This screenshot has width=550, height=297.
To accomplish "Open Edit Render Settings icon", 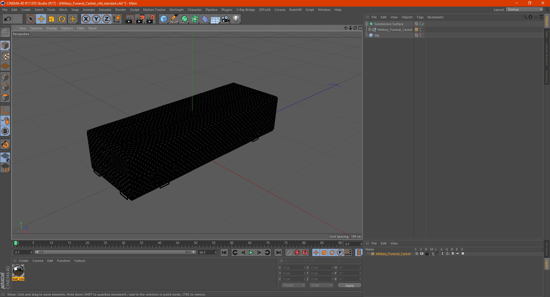I will click(x=151, y=19).
